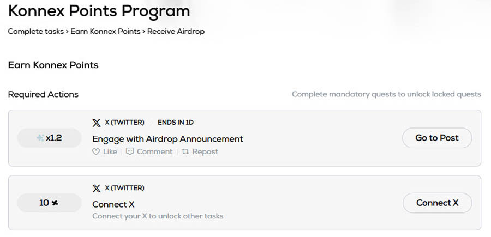Click the Repost arrows icon

[185, 151]
